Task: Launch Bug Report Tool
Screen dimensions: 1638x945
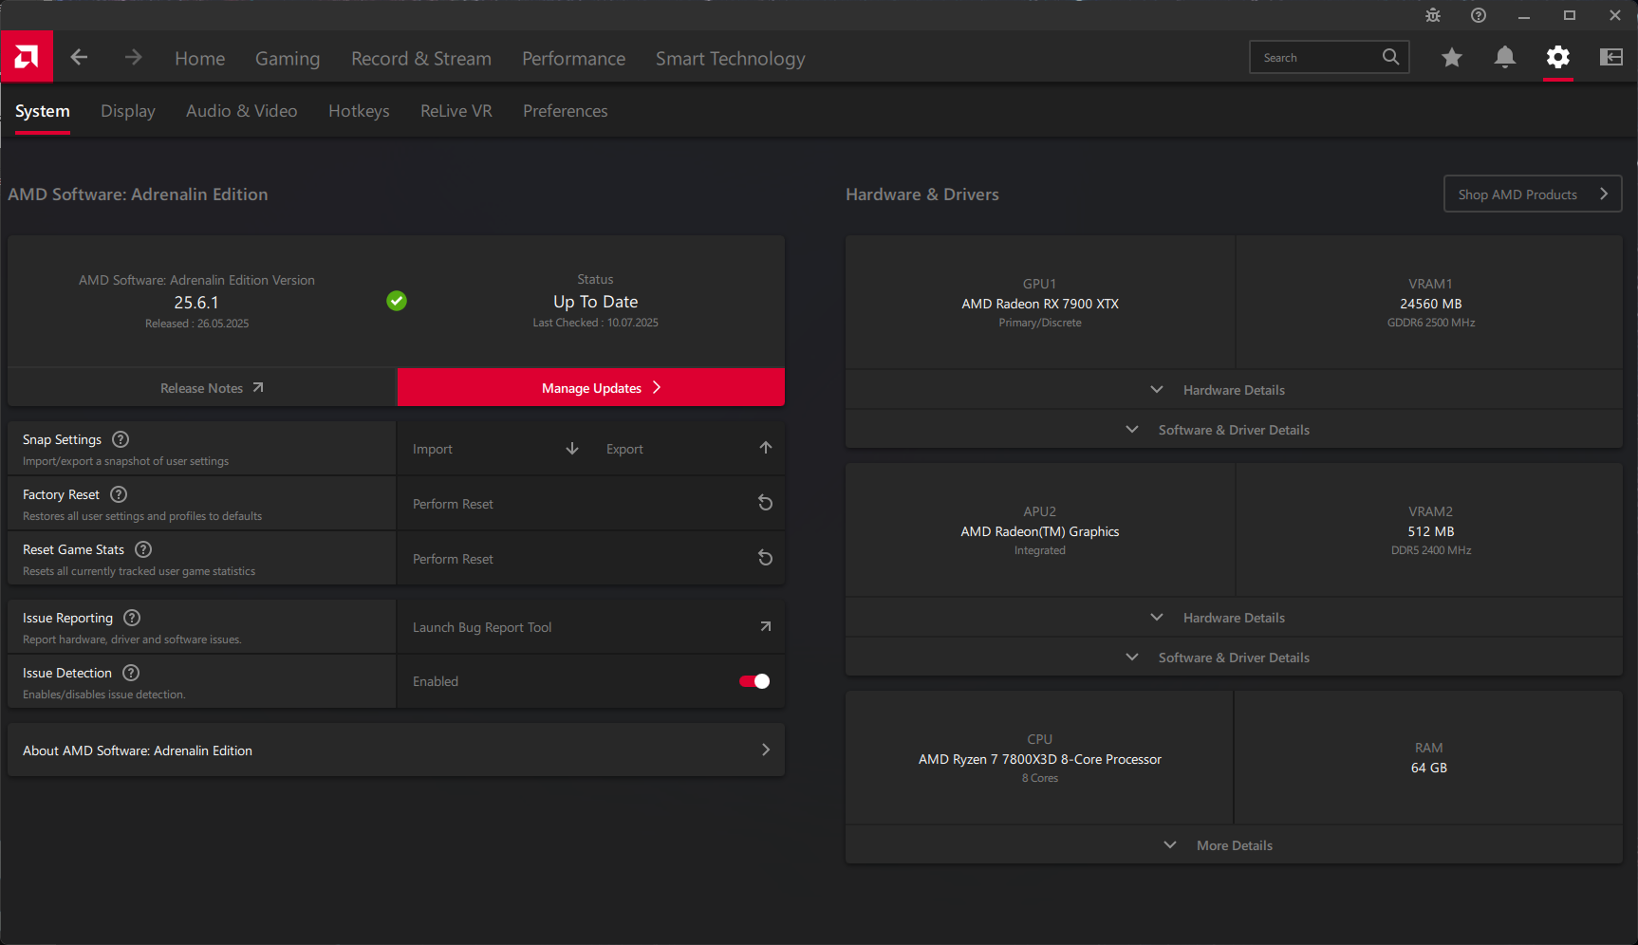Action: [x=591, y=627]
